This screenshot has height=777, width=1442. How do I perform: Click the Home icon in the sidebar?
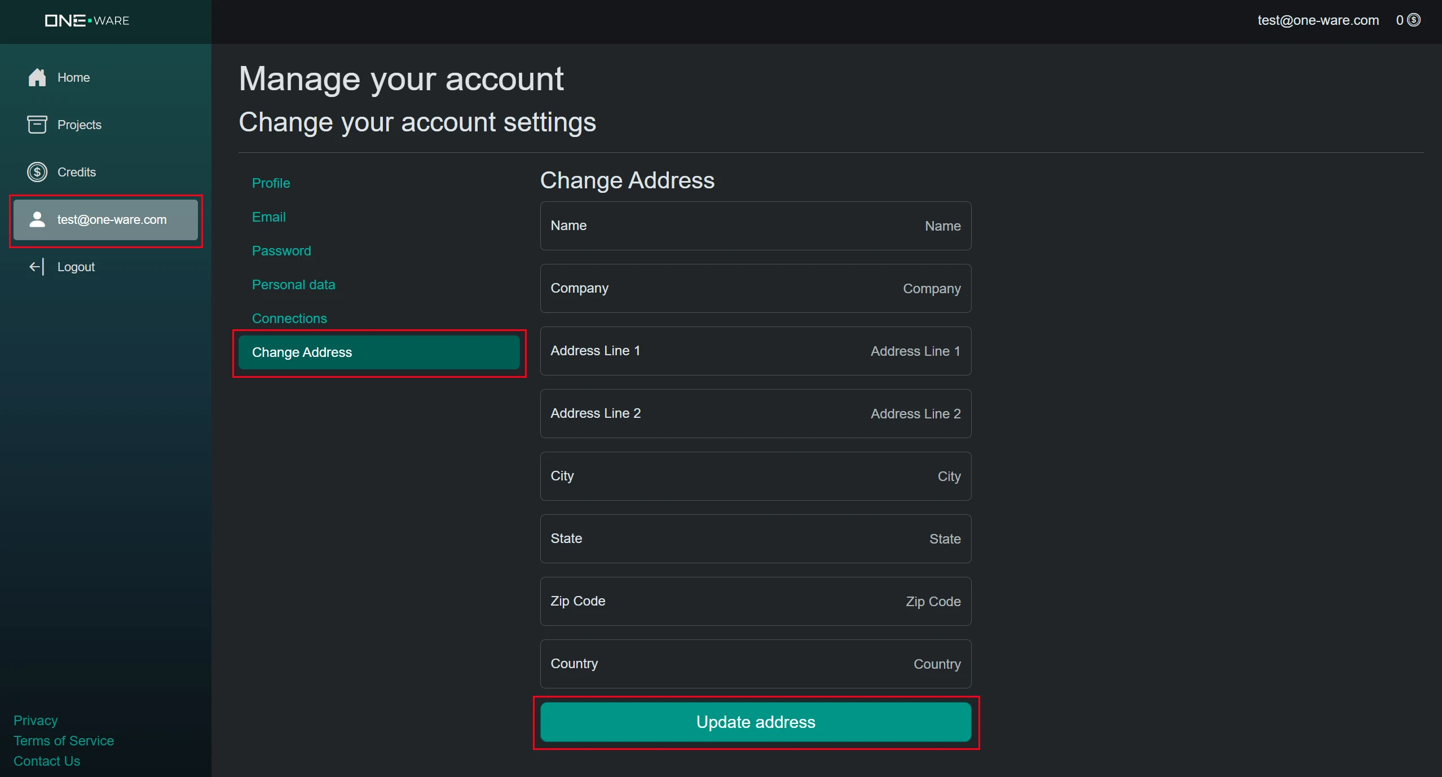pyautogui.click(x=37, y=77)
